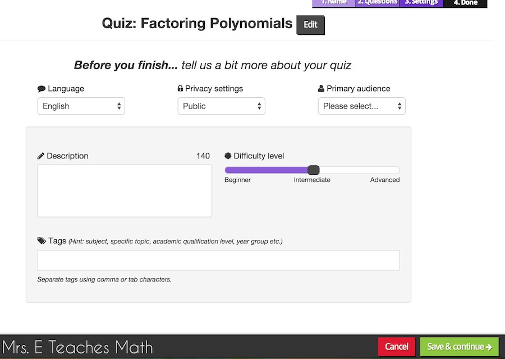The width and height of the screenshot is (505, 359).
Task: Open the 3. Settings step tab
Action: point(421,3)
